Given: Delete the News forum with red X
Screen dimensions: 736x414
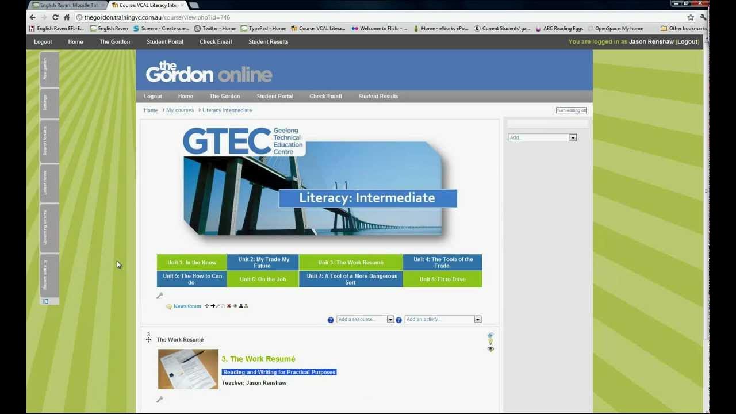Looking at the screenshot, I should tap(229, 306).
